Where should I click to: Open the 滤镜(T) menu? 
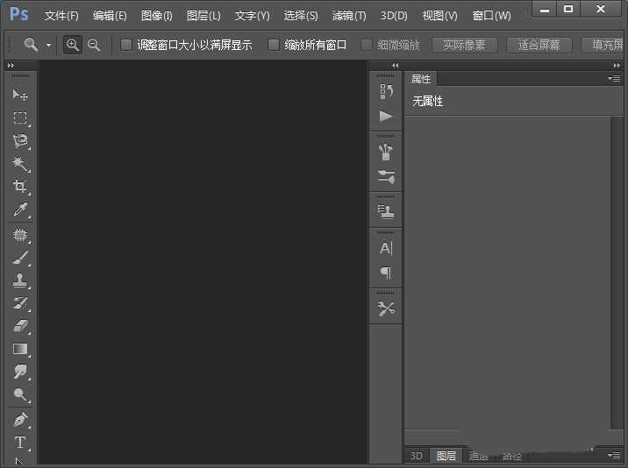349,16
